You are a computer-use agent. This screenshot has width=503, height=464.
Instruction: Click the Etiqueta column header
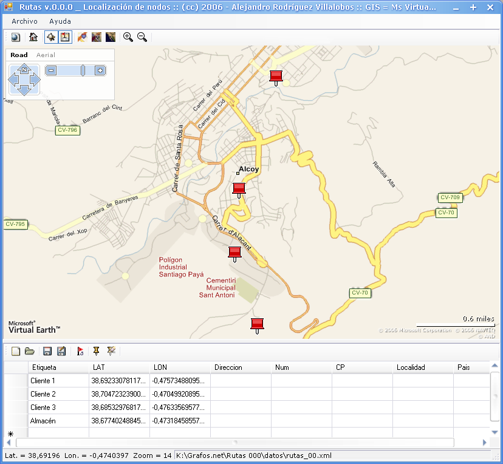(x=58, y=367)
